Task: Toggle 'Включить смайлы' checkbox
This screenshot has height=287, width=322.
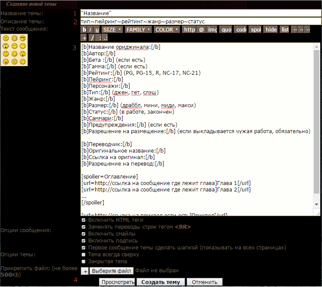Action: click(83, 234)
